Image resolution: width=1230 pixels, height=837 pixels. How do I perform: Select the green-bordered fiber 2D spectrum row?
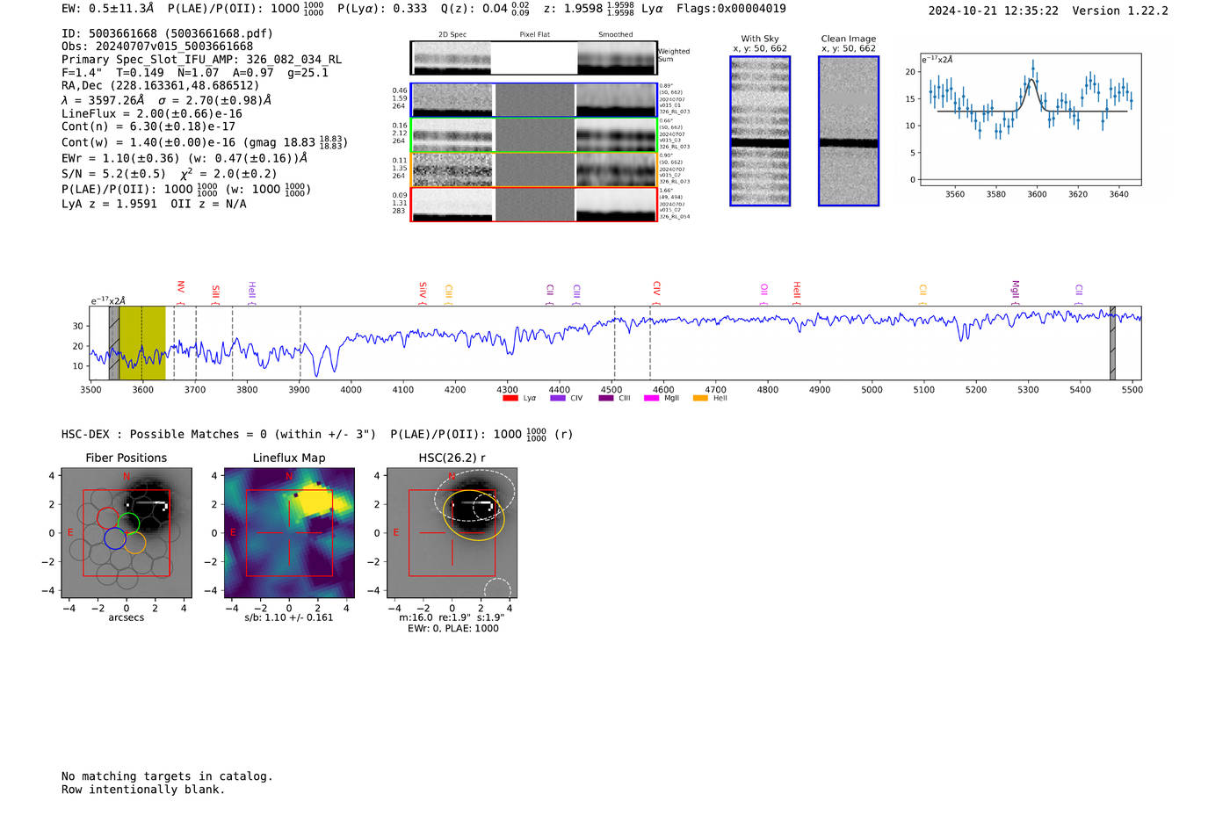click(534, 135)
